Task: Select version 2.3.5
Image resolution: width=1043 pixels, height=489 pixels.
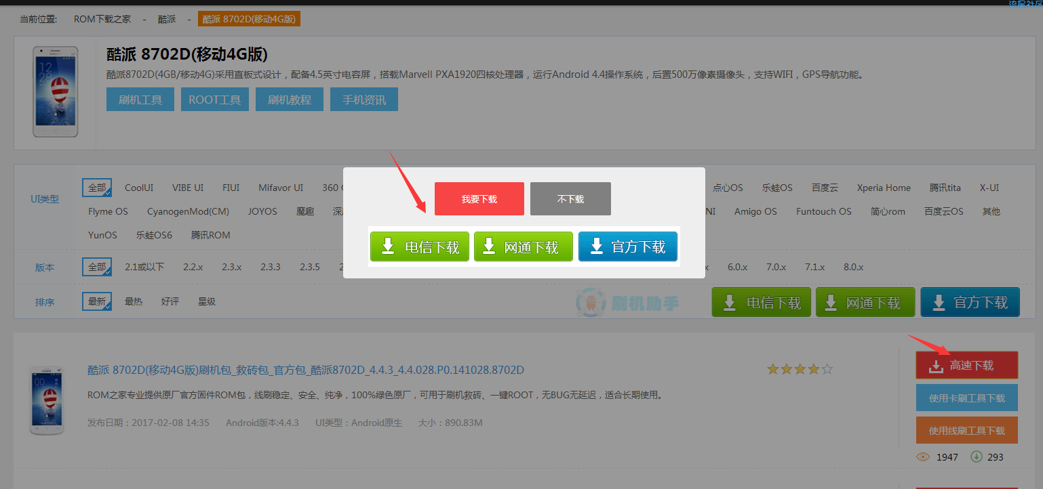Action: click(309, 267)
